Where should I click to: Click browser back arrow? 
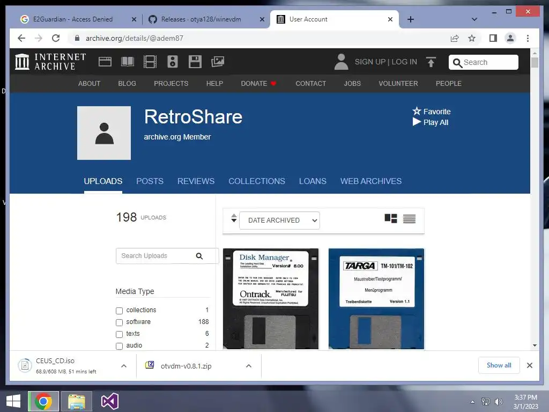click(x=21, y=38)
